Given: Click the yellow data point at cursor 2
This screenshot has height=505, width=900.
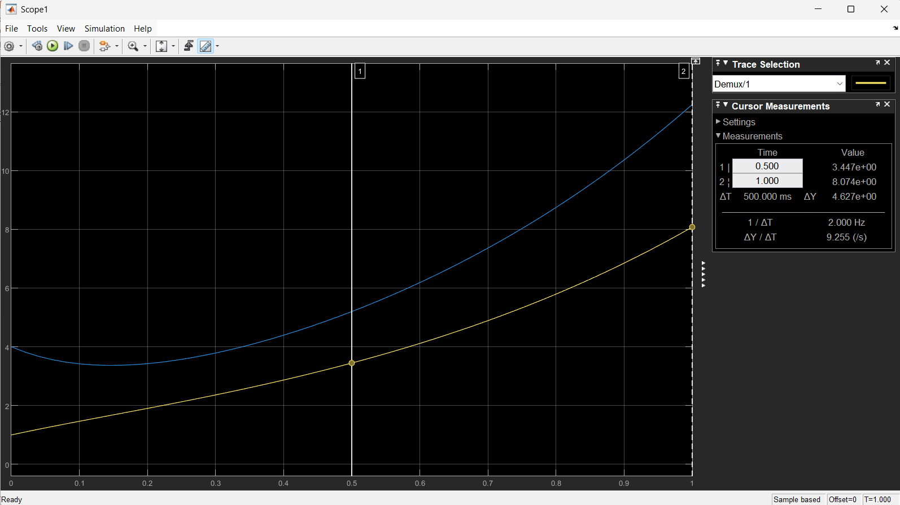Looking at the screenshot, I should 692,227.
